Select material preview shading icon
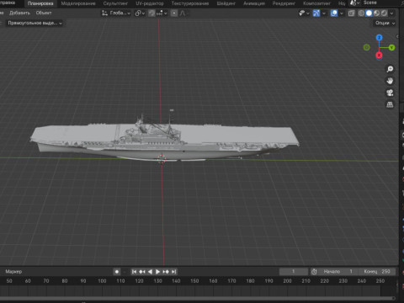This screenshot has width=404, height=303. click(376, 13)
